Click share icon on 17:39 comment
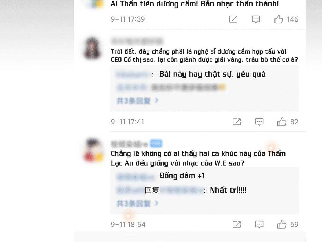 click(x=233, y=19)
